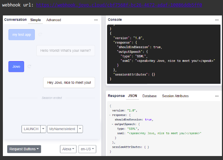Click the 'my test app' message bubble
Viewport: 223px width, 160px height.
tap(22, 35)
